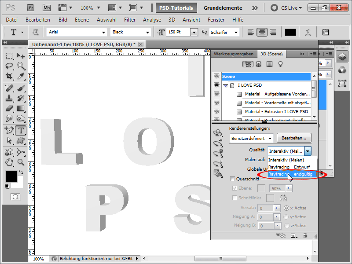
Task: Select the Brush tool
Action: tap(21, 88)
